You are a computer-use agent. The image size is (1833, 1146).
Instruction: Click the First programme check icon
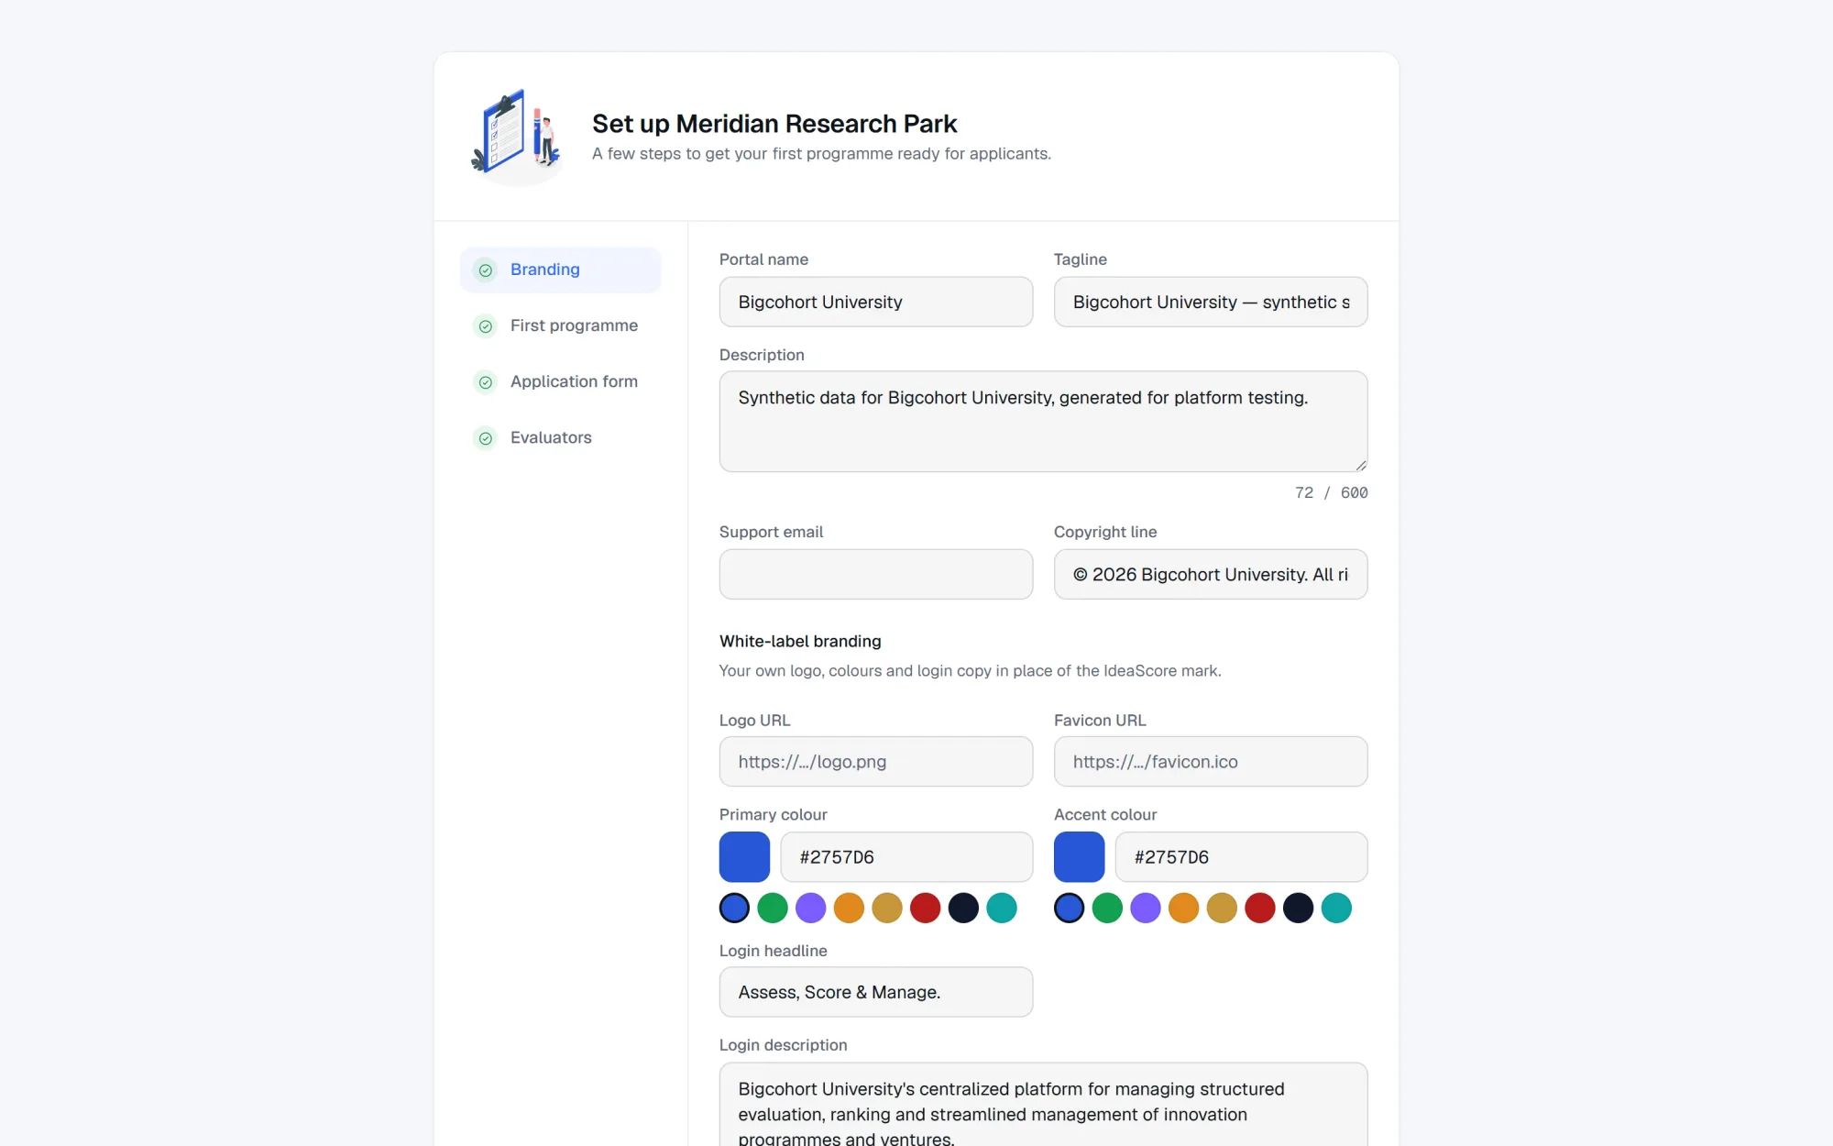point(486,326)
